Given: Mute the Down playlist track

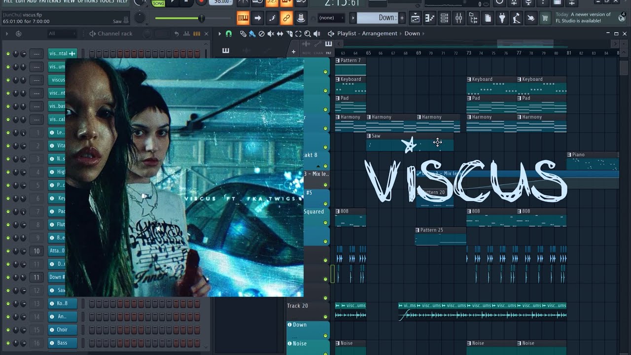Looking at the screenshot, I should [325, 336].
